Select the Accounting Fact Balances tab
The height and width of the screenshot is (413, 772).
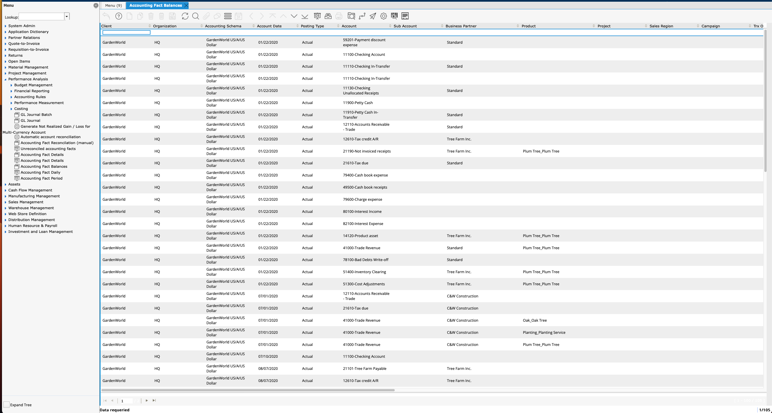156,5
